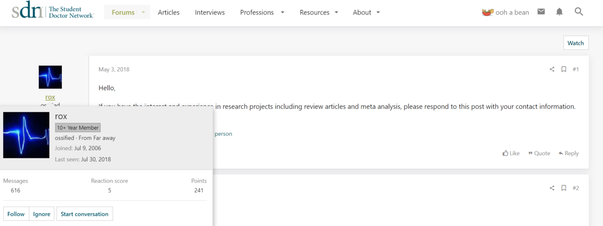Click the May 3, 2018 post date

pos(114,69)
